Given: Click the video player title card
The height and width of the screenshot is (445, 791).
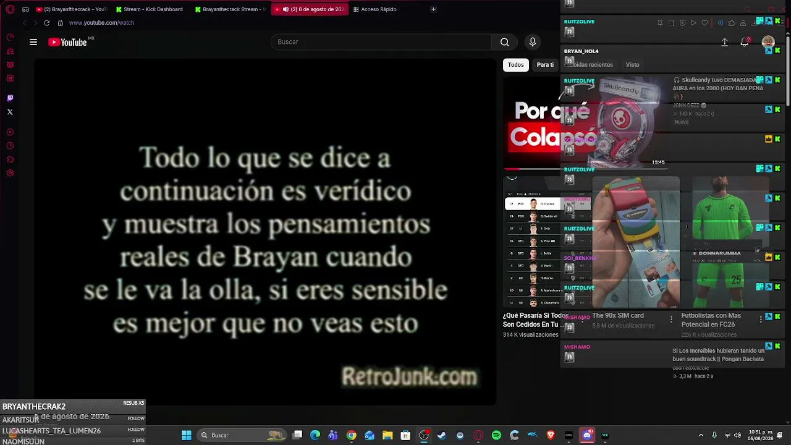Looking at the screenshot, I should [x=265, y=232].
